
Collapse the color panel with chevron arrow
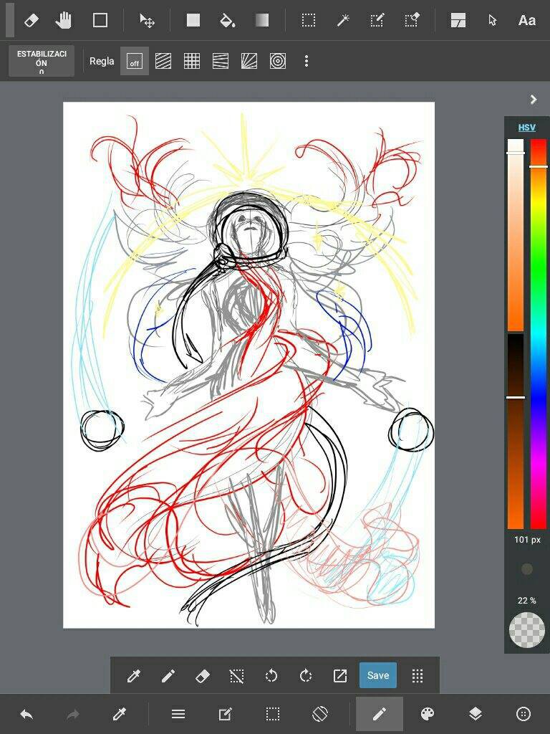(x=533, y=100)
